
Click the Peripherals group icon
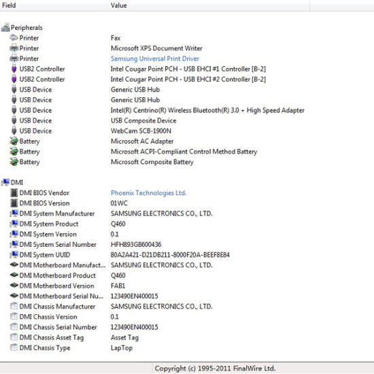point(5,27)
